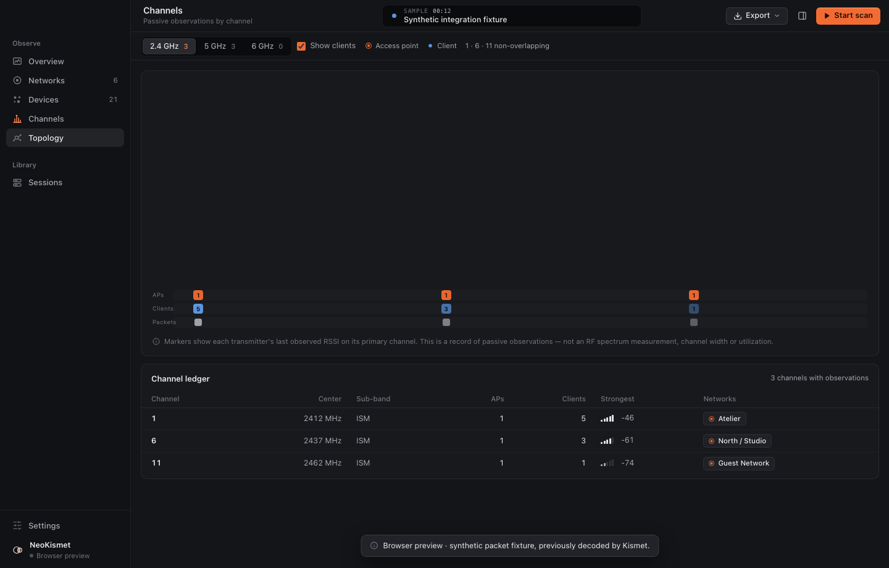Toggle the side panel layout icon
The image size is (889, 568).
802,15
